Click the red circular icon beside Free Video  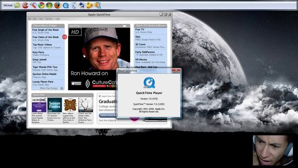65,37
